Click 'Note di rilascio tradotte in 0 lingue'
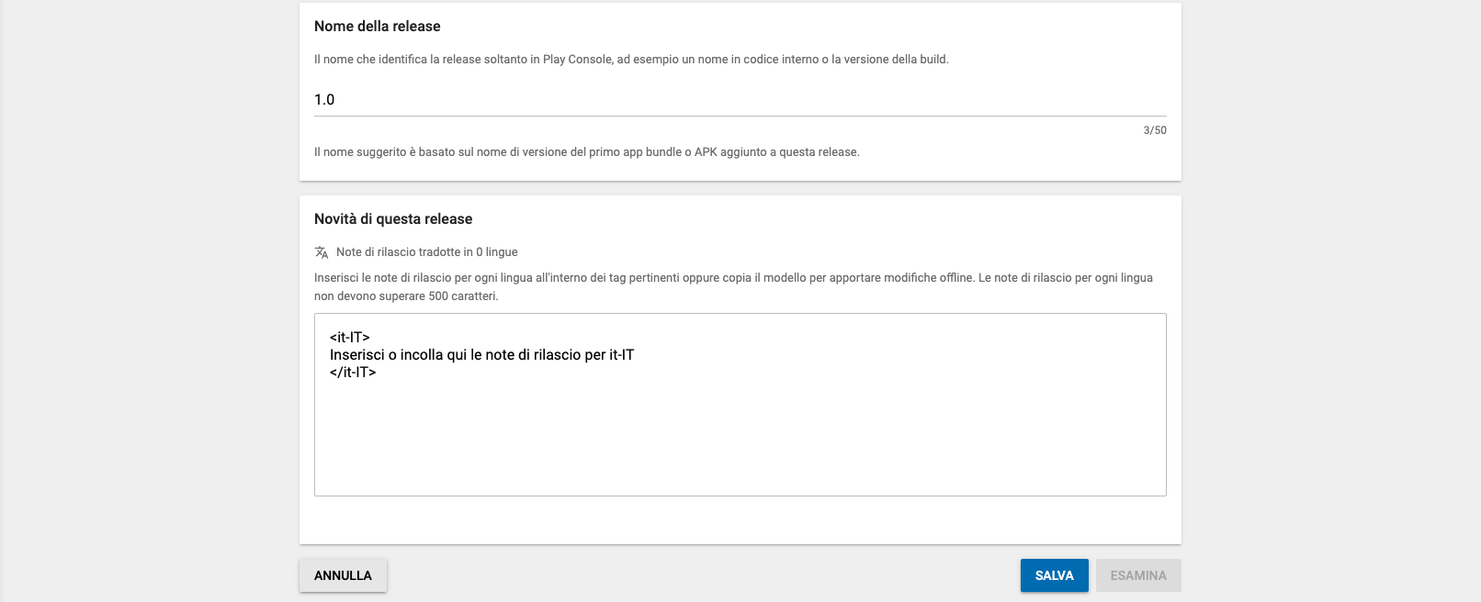1481x602 pixels. point(427,252)
